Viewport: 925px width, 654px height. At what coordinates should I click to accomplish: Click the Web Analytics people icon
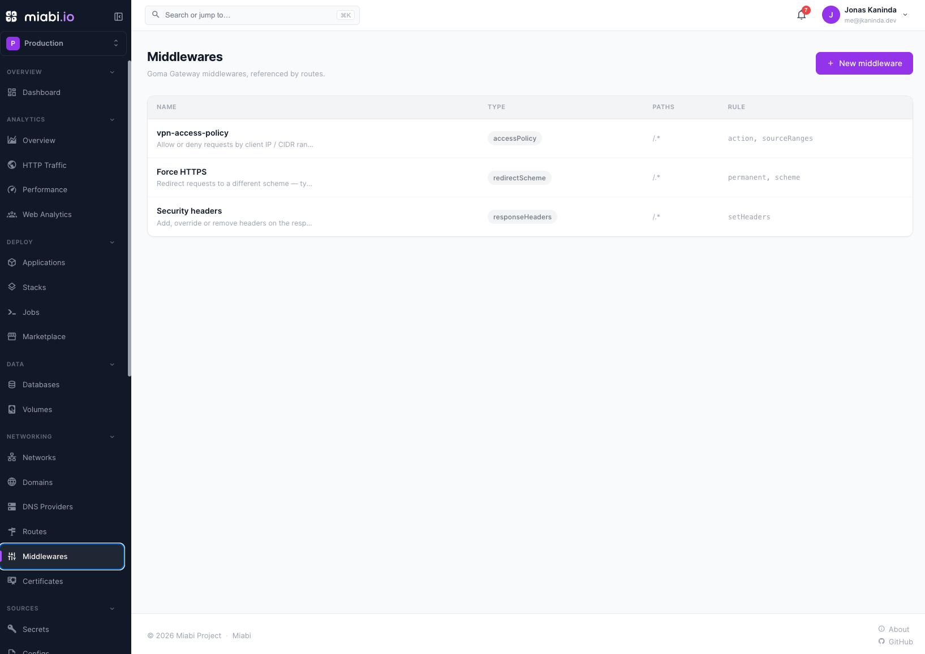[x=12, y=214]
